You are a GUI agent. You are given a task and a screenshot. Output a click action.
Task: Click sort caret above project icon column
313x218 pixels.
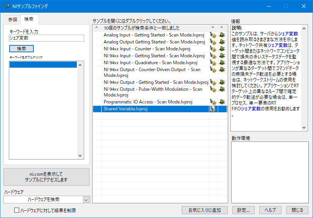[213, 28]
